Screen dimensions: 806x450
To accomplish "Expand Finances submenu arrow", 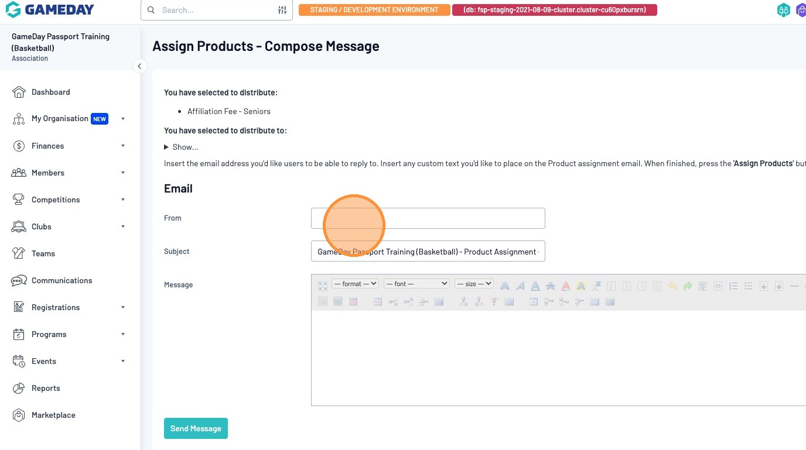I will click(x=123, y=146).
